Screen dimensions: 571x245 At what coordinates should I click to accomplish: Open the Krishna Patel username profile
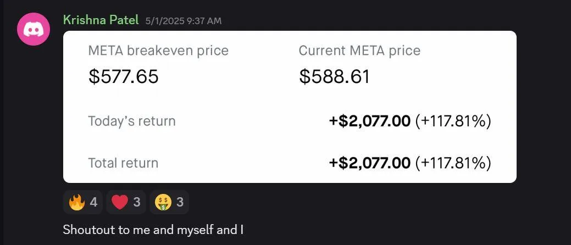[101, 20]
